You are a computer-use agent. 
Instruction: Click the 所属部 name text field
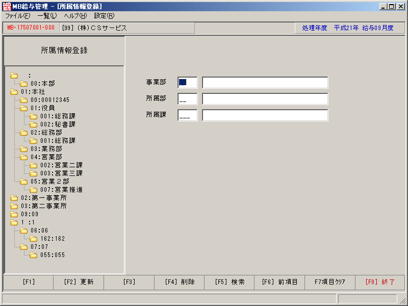pyautogui.click(x=265, y=99)
